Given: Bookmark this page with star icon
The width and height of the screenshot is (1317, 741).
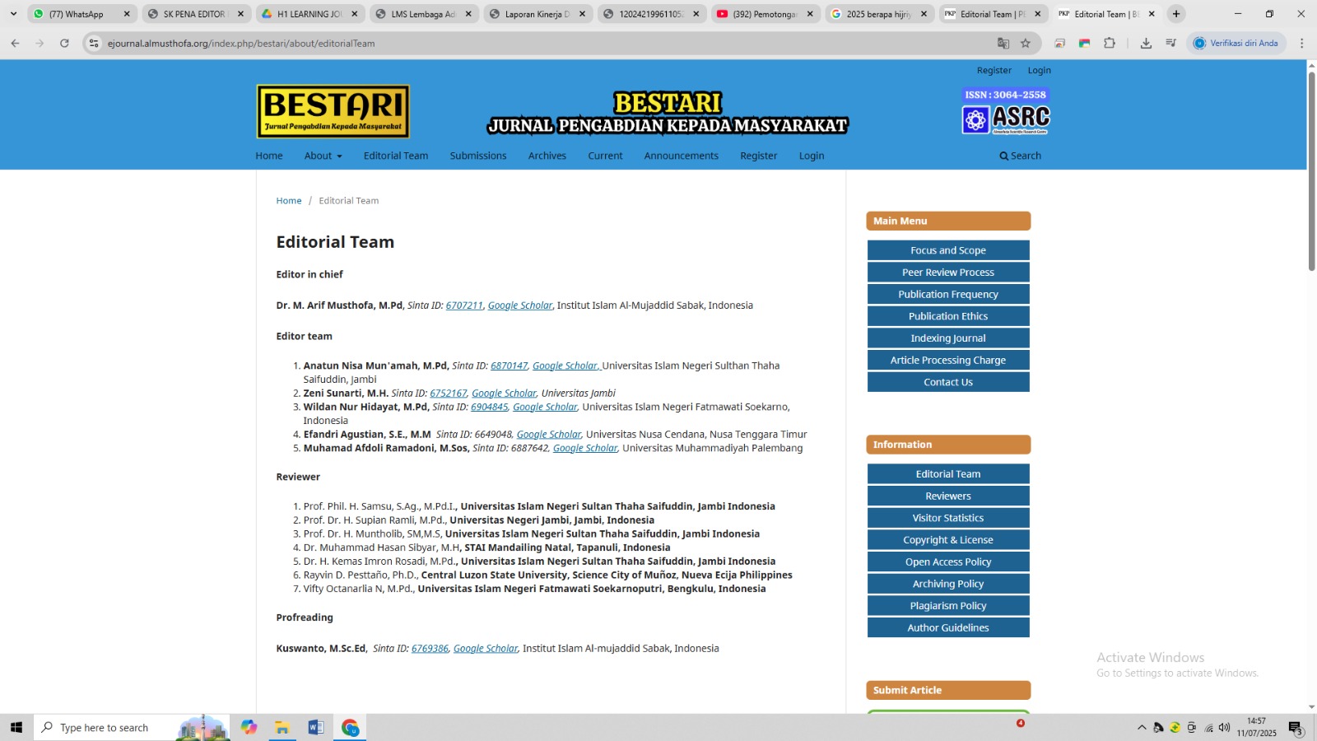Looking at the screenshot, I should (x=1026, y=43).
